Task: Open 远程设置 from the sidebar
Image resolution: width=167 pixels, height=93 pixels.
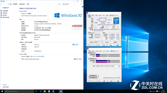Action: [5, 13]
